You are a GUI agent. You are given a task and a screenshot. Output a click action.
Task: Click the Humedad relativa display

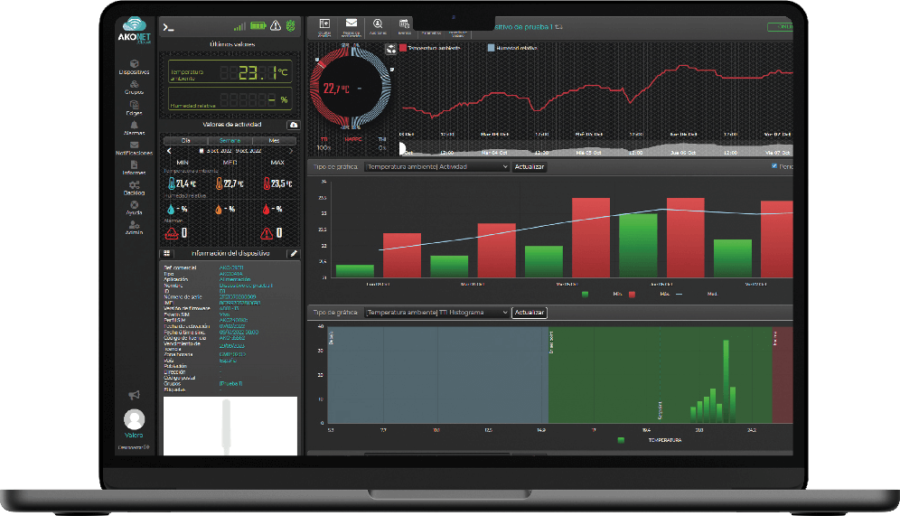point(230,99)
